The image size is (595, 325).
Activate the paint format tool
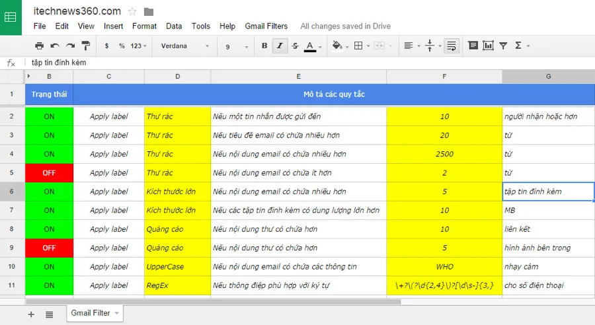point(86,46)
